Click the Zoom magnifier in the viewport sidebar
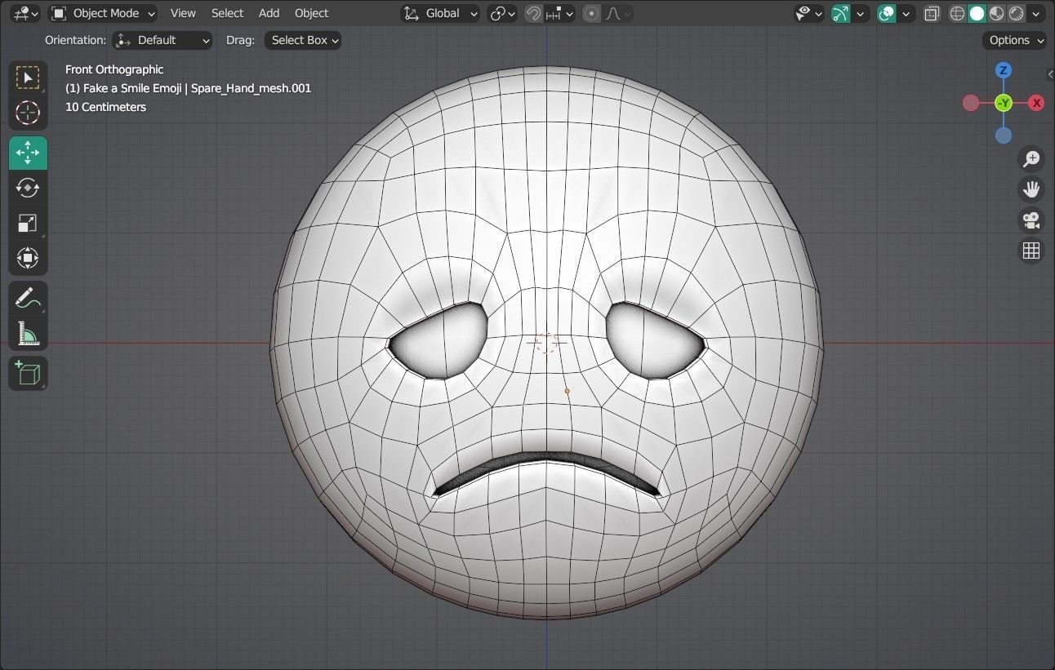This screenshot has height=670, width=1055. pos(1031,159)
